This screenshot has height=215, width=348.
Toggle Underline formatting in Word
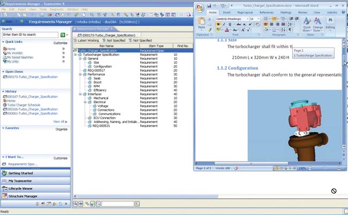230,25
